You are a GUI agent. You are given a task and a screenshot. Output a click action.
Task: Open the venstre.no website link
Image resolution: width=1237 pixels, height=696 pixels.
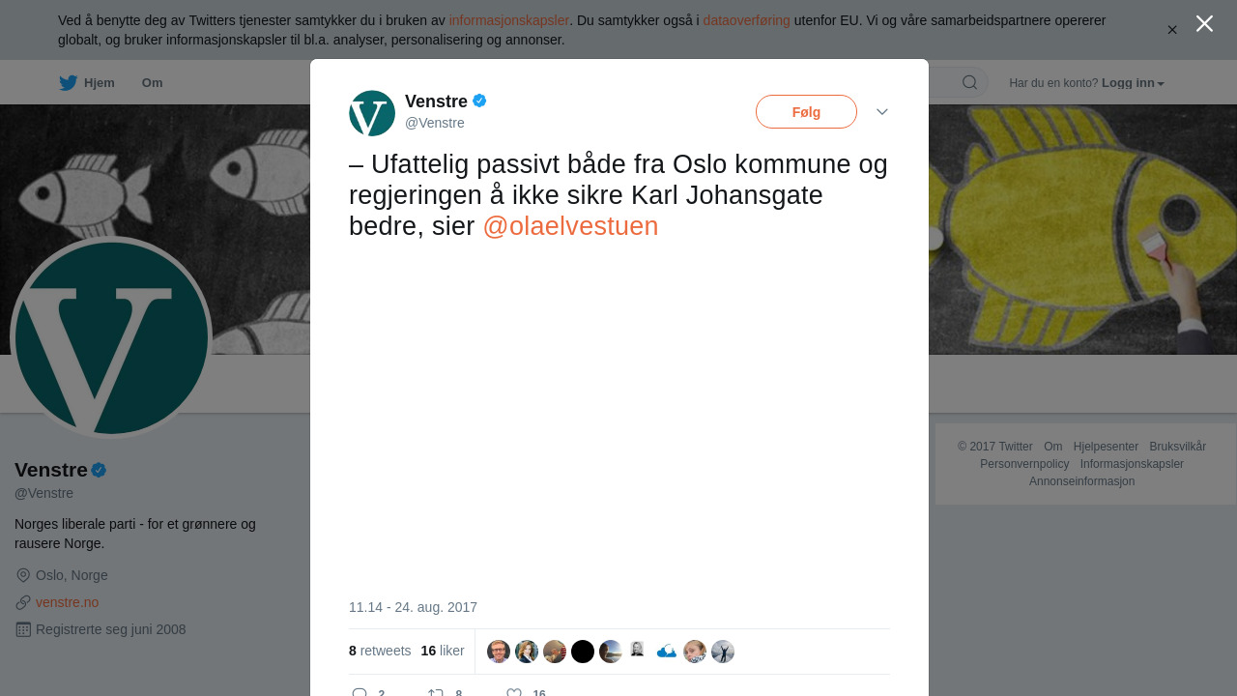(67, 602)
